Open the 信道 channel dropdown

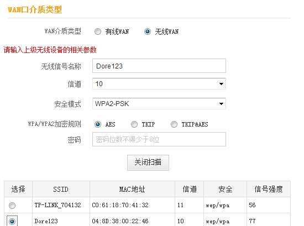(x=159, y=84)
